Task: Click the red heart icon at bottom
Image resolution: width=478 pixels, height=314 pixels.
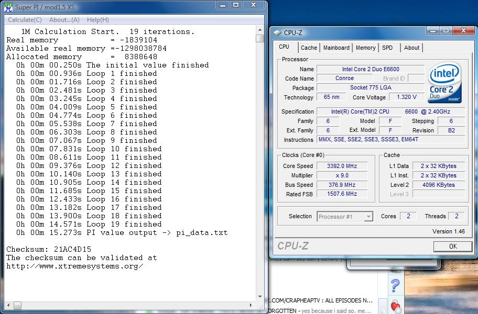Action: coord(395,306)
